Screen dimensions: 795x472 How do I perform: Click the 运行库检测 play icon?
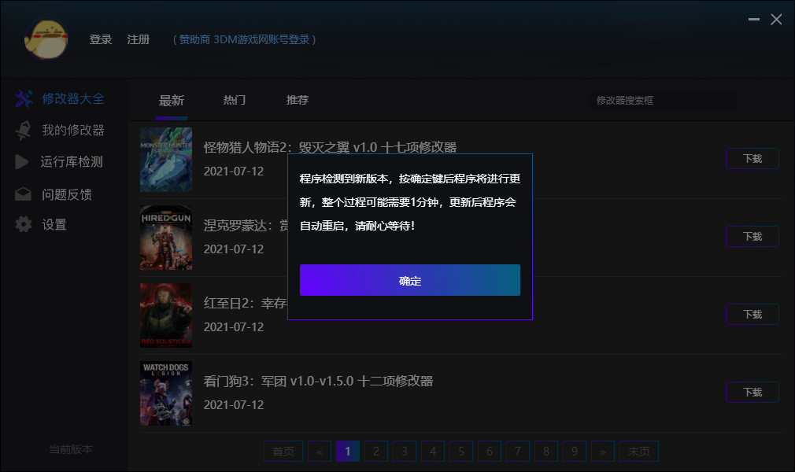click(x=21, y=162)
